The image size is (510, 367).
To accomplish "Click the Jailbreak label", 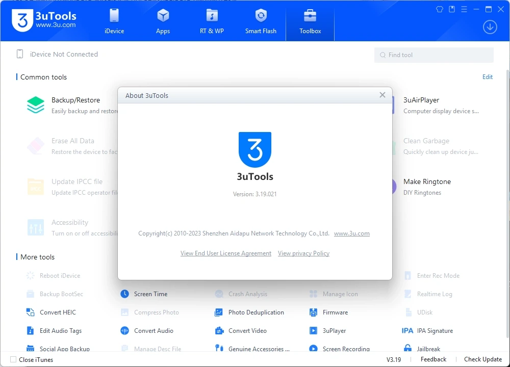I will (428, 349).
